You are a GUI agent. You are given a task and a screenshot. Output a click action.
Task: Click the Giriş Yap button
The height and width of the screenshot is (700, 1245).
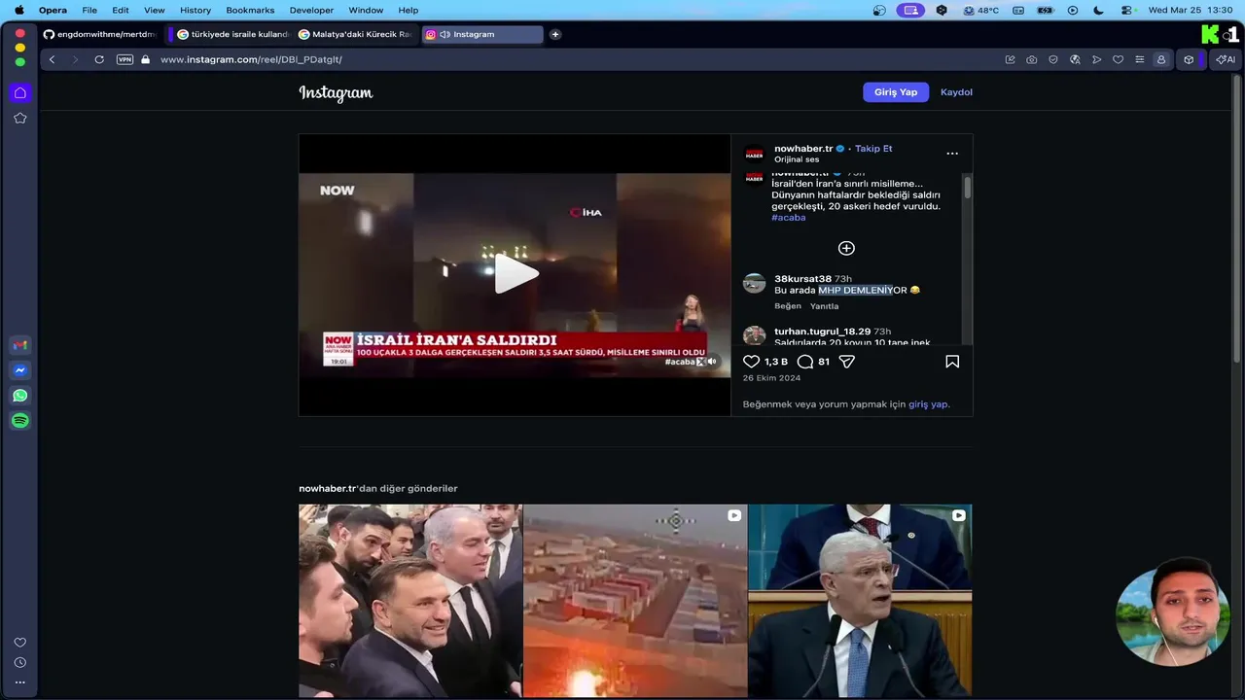[896, 92]
